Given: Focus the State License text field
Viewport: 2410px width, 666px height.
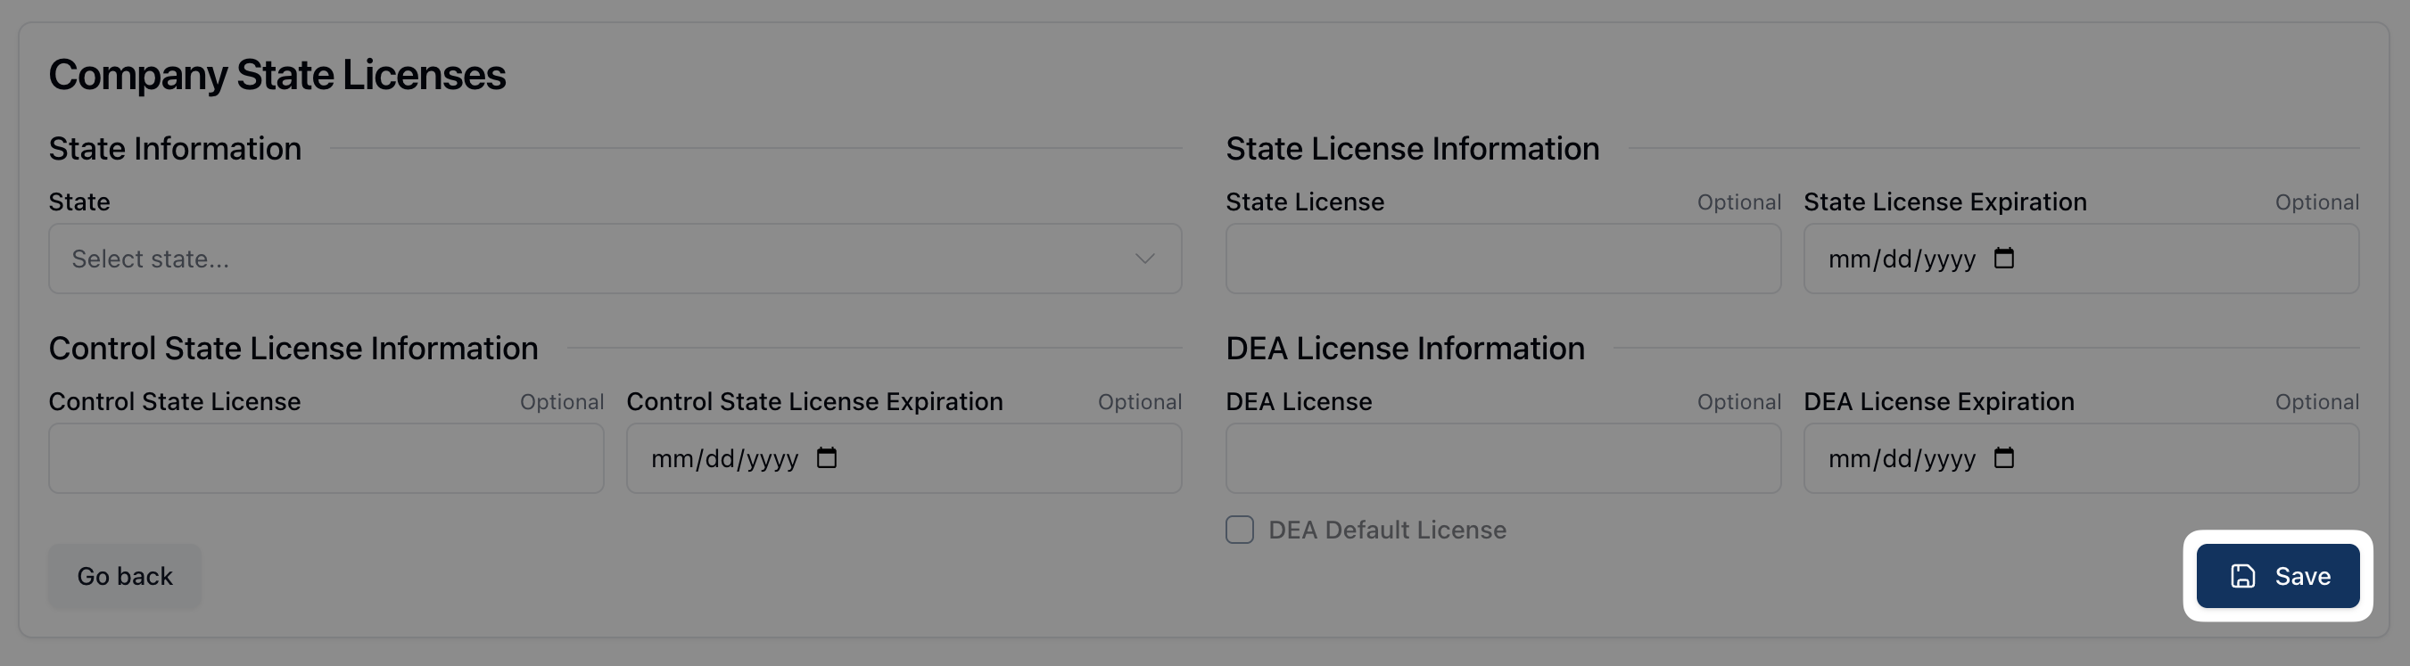Looking at the screenshot, I should tap(1503, 259).
